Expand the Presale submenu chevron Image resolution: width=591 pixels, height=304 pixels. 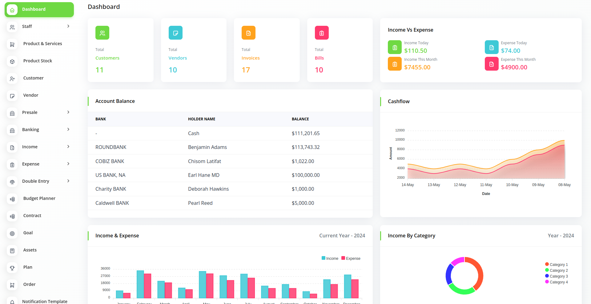coord(68,112)
